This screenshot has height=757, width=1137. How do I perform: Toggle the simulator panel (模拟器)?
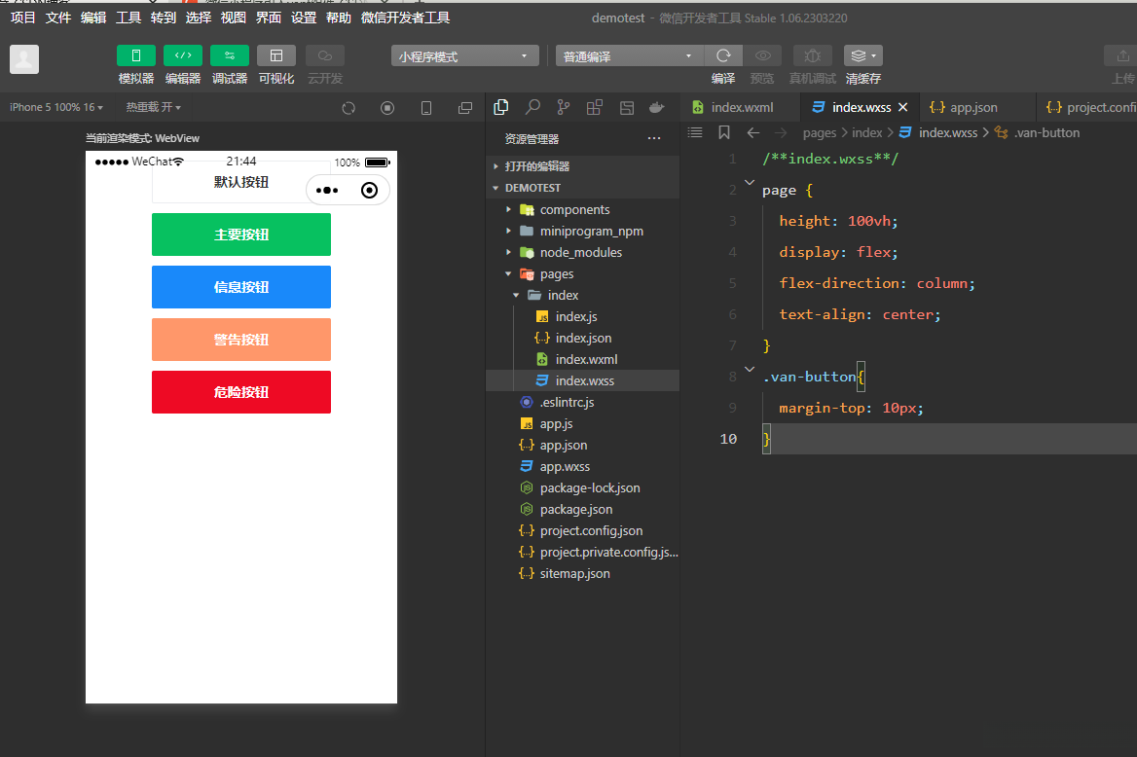point(136,55)
